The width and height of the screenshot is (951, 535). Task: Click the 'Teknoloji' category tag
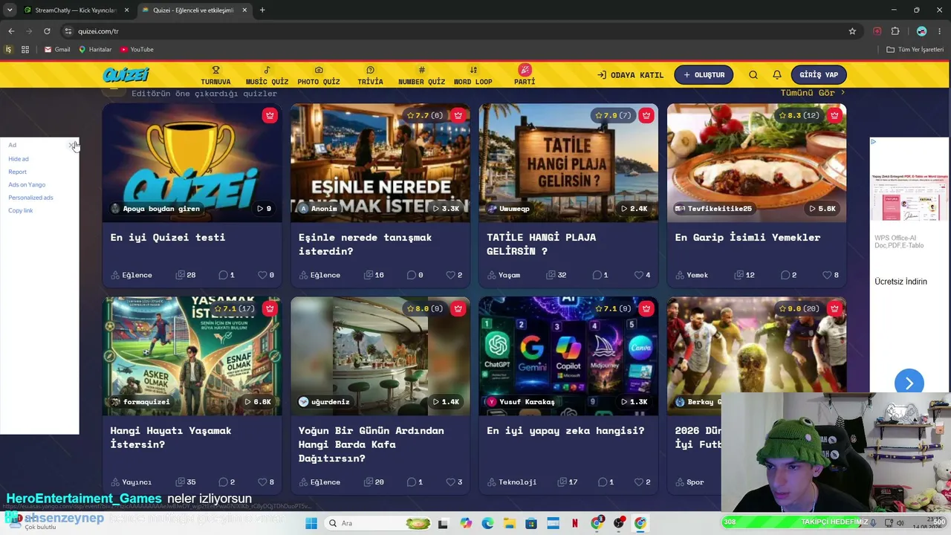[512, 482]
